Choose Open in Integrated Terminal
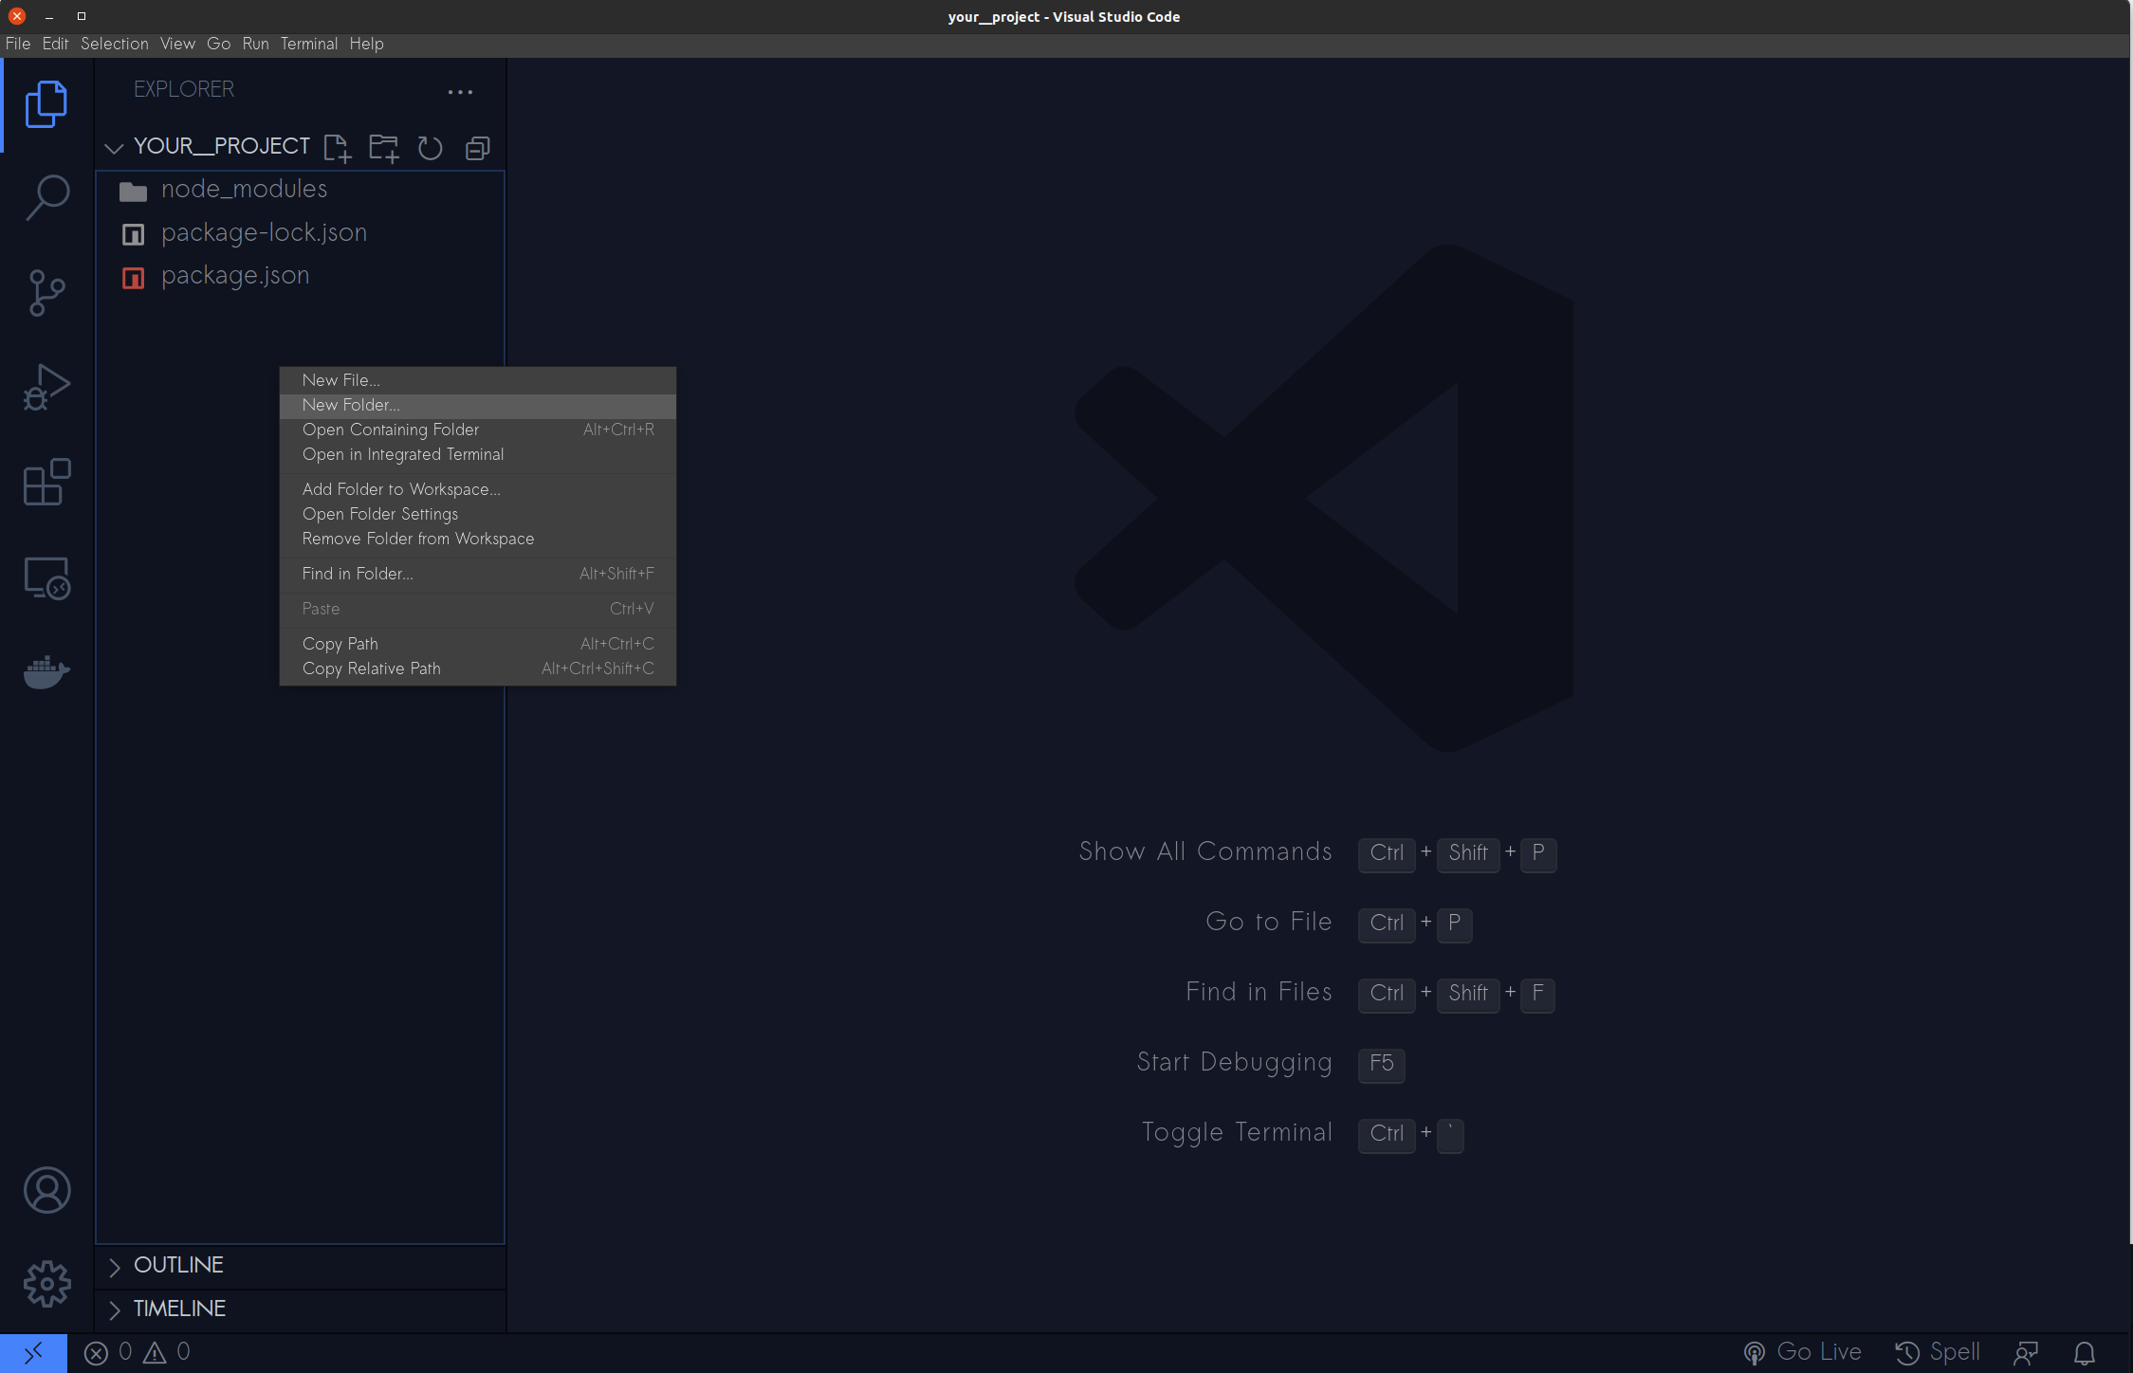Screen dimensions: 2133x1373 (477, 454)
